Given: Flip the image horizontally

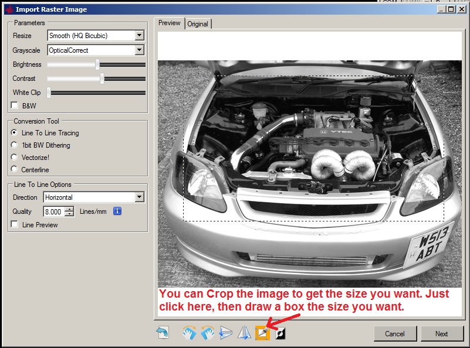Looking at the screenshot, I should [244, 333].
